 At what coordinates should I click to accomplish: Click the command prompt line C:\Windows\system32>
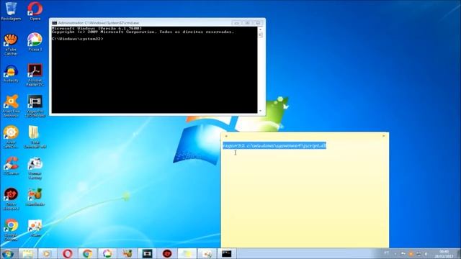[77, 39]
